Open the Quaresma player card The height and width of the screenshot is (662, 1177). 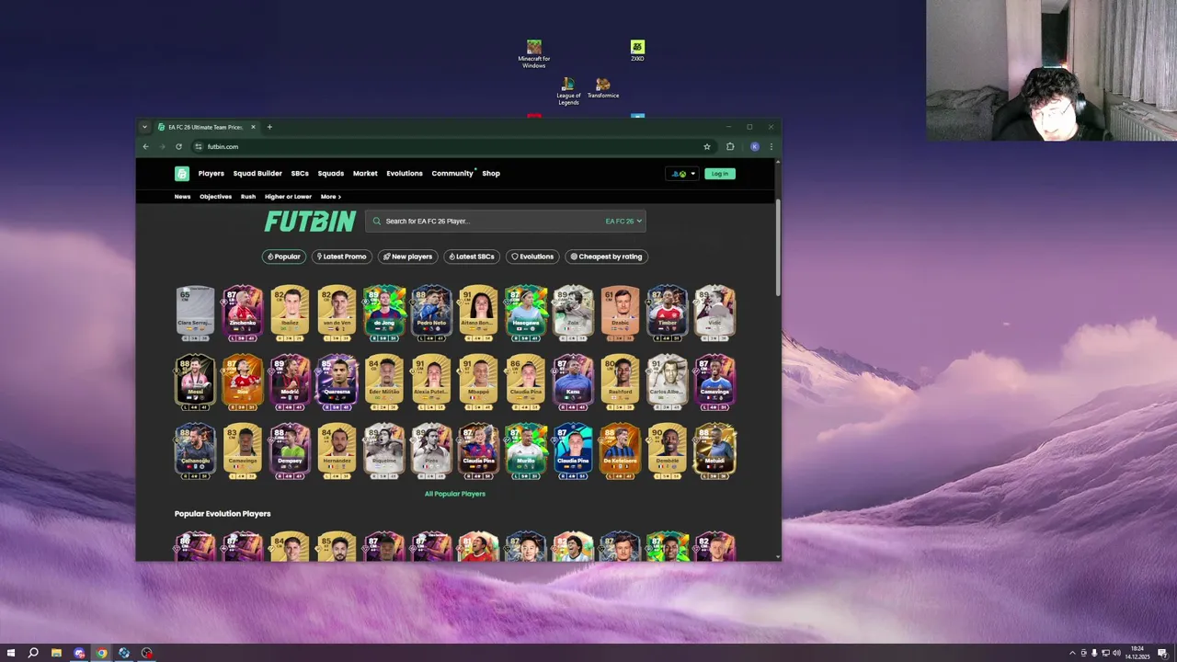coord(337,381)
